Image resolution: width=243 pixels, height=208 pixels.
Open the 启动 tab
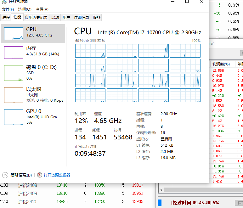[x=55, y=17]
